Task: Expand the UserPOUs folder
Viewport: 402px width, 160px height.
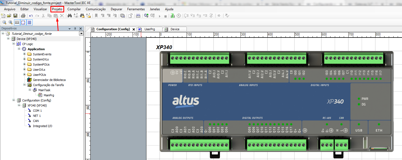Action: pos(25,75)
